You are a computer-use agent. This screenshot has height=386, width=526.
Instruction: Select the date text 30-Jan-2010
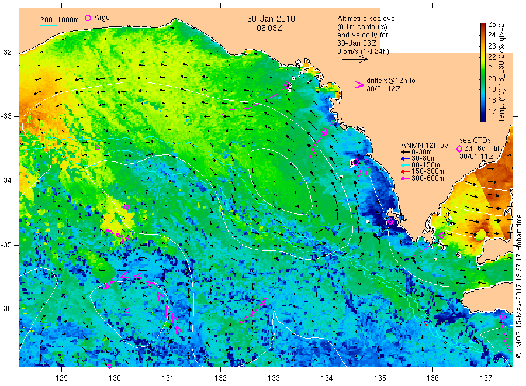(x=271, y=19)
